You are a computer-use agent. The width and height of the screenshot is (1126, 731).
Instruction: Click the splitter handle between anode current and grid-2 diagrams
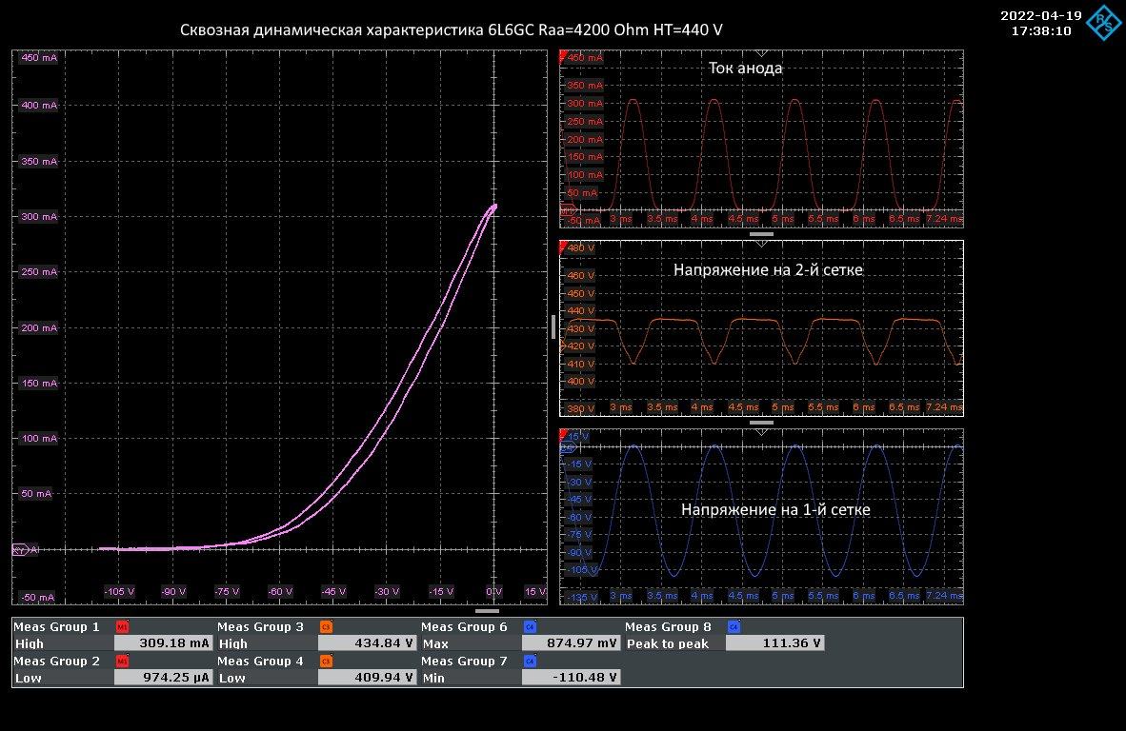(761, 233)
